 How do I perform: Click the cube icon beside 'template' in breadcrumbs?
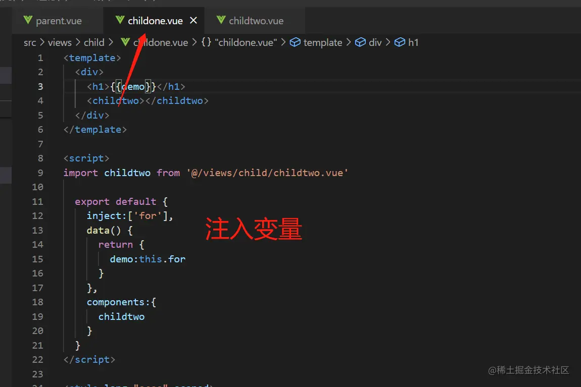coord(295,42)
